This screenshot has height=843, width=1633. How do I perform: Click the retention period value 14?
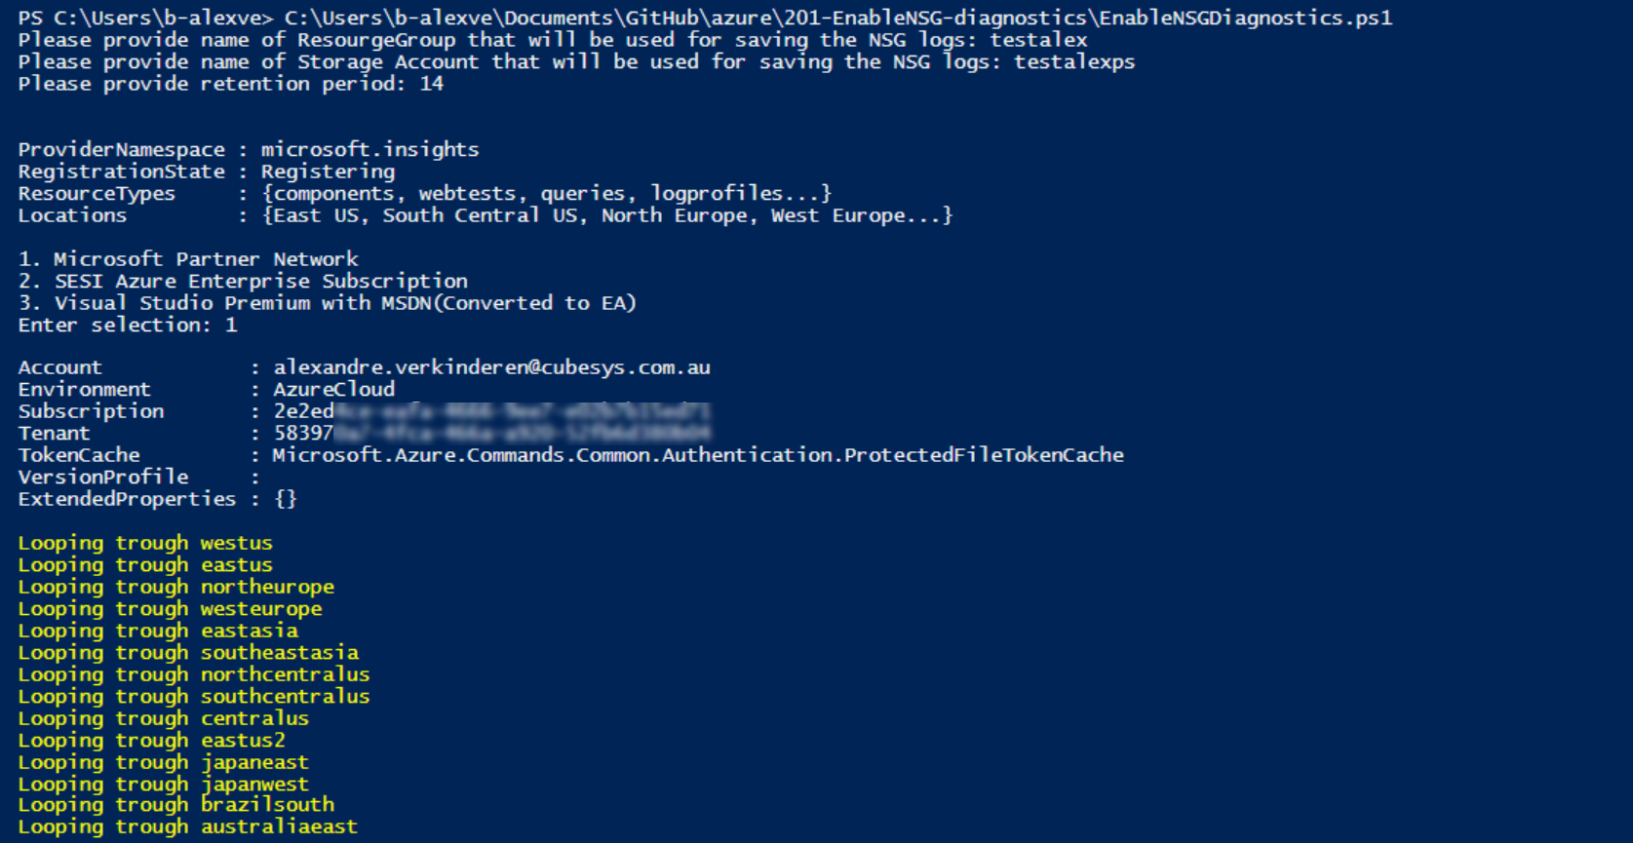431,84
